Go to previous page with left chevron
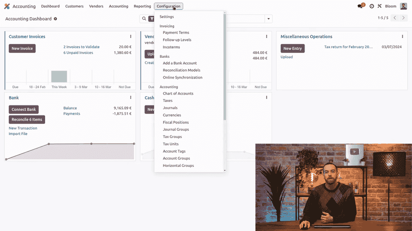This screenshot has height=231, width=412. [x=395, y=18]
